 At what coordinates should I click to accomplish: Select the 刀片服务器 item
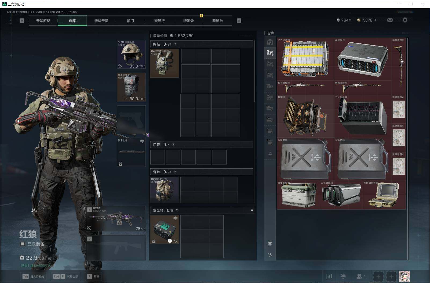point(363,117)
